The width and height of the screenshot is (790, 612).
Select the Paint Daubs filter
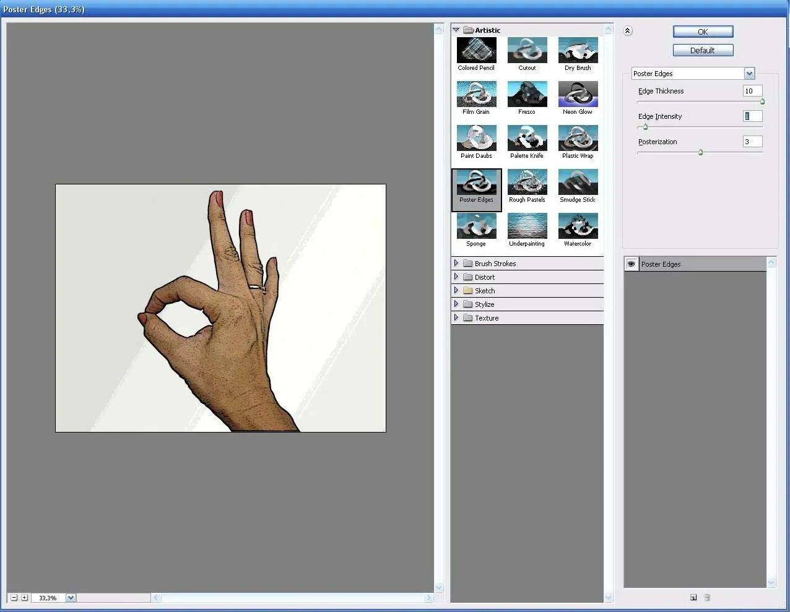[476, 138]
